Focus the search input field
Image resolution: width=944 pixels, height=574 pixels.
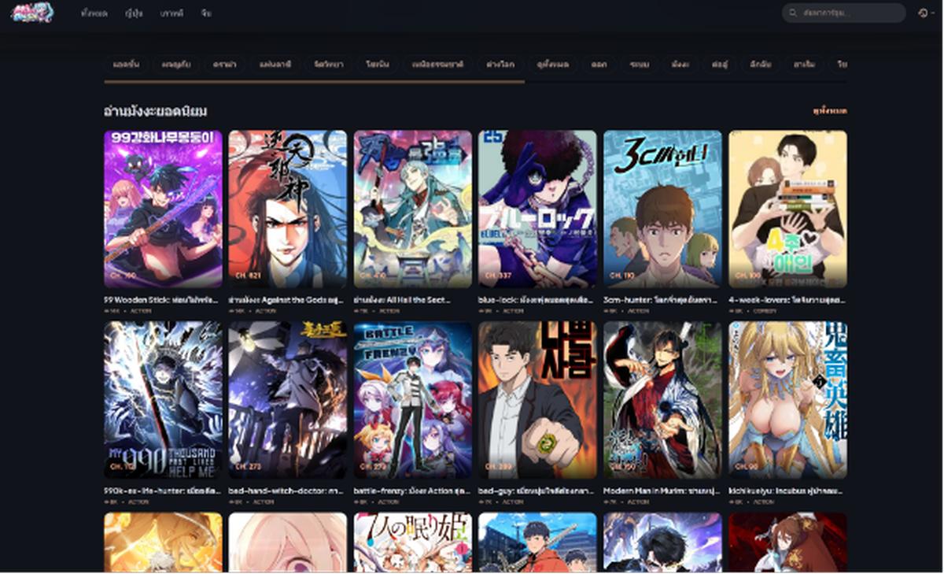click(844, 13)
